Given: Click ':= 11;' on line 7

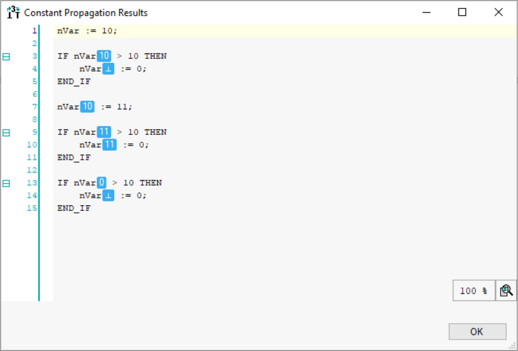Looking at the screenshot, I should [x=117, y=106].
